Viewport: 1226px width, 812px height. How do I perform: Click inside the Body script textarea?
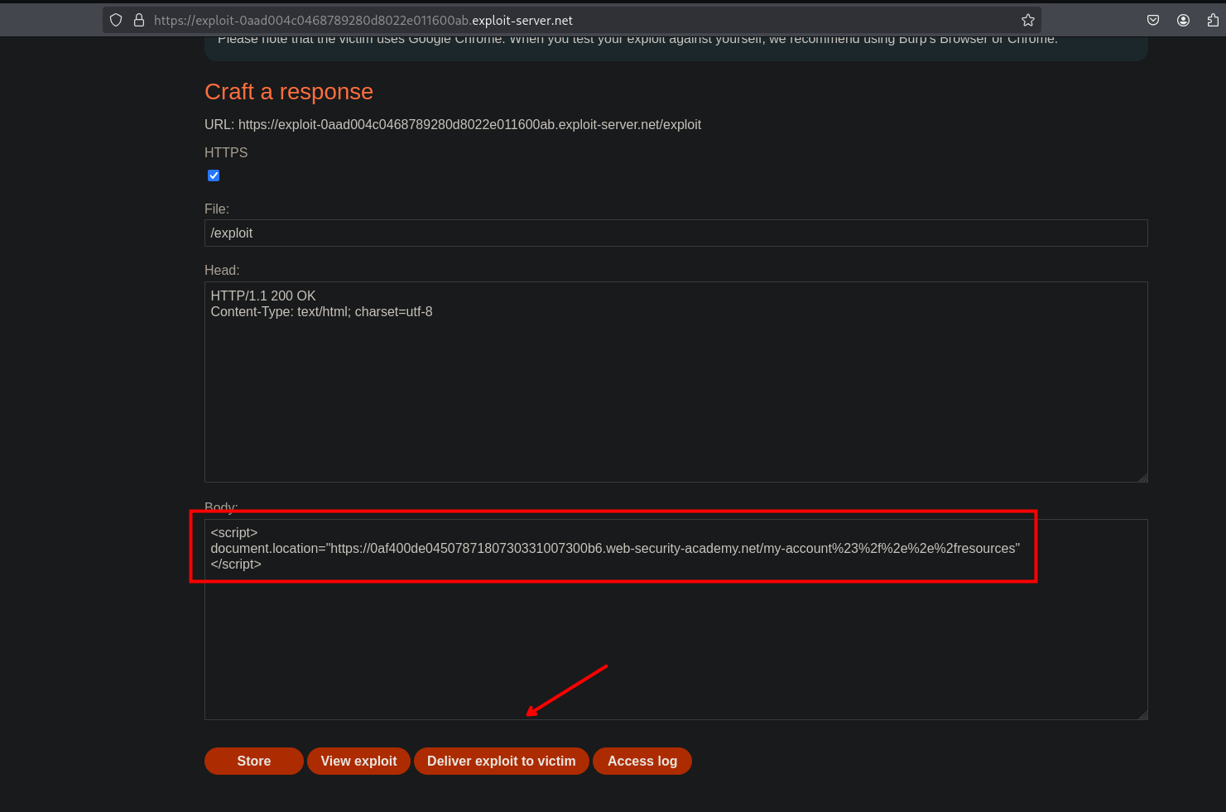point(676,637)
